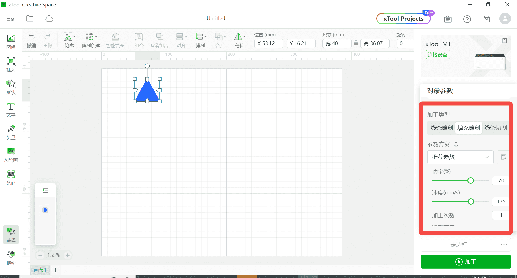Select the 图像 image tool
Screen dimensions: 517x278
tap(11, 42)
